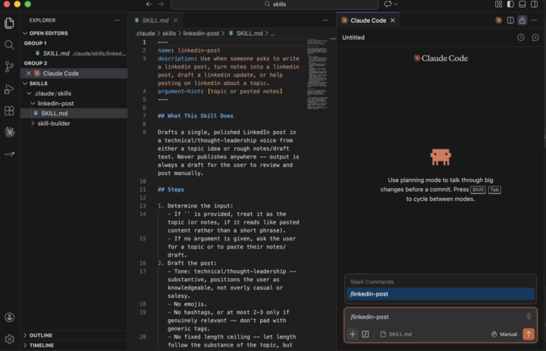Select the /linkedin-post slash command
Image resolution: width=546 pixels, height=351 pixels.
440,294
